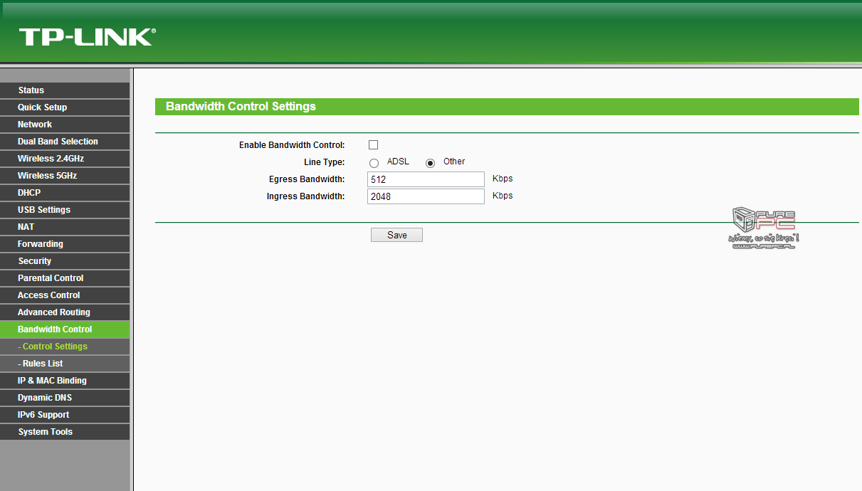Open the Rules List submenu
This screenshot has height=491, width=862.
click(x=43, y=364)
